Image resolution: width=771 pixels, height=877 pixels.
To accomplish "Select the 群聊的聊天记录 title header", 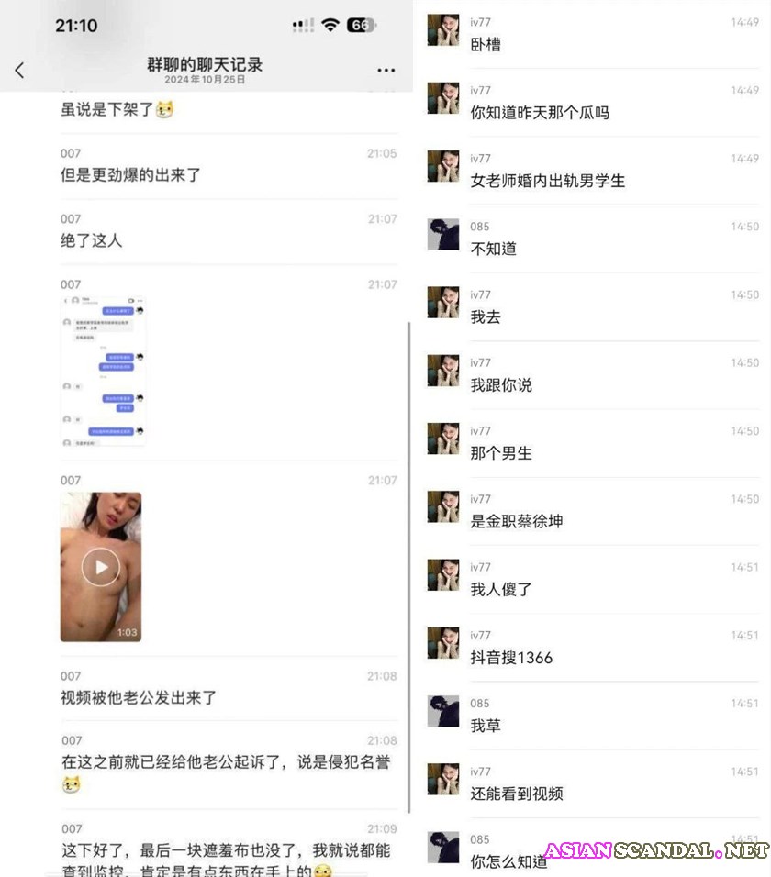I will tap(205, 64).
